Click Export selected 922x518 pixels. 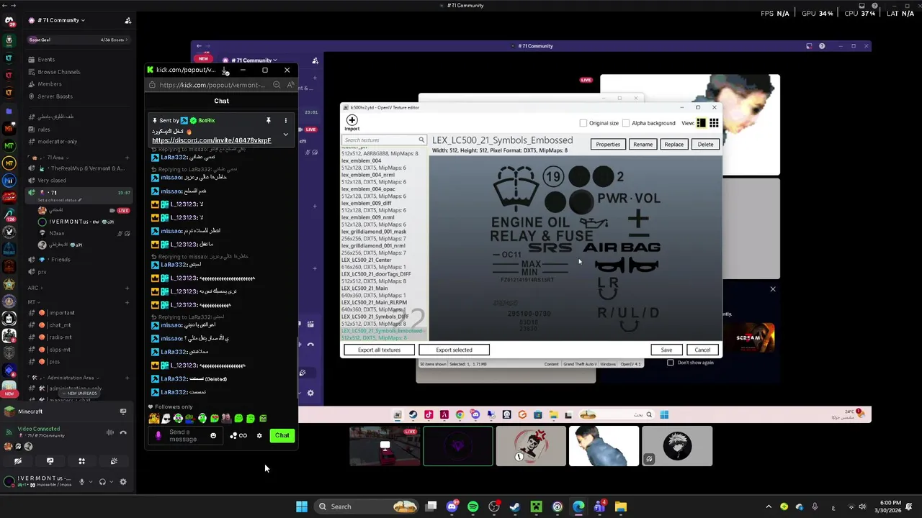click(x=454, y=350)
